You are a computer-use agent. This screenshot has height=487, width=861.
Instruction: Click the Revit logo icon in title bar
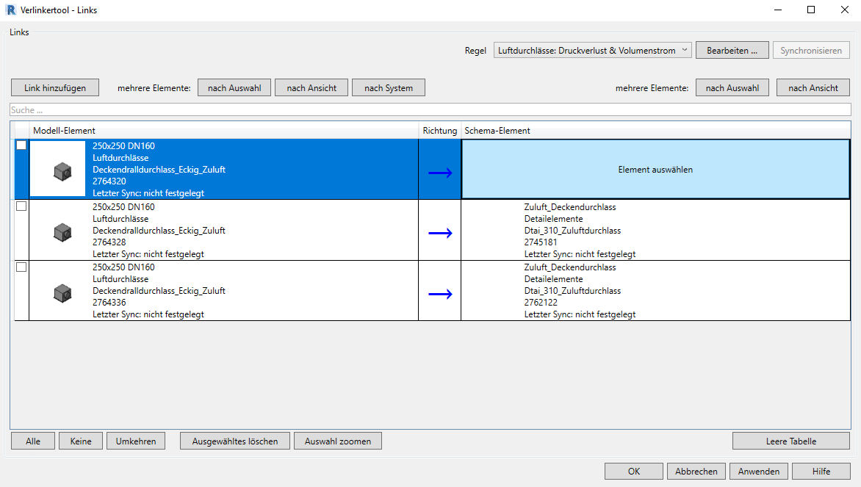click(10, 10)
